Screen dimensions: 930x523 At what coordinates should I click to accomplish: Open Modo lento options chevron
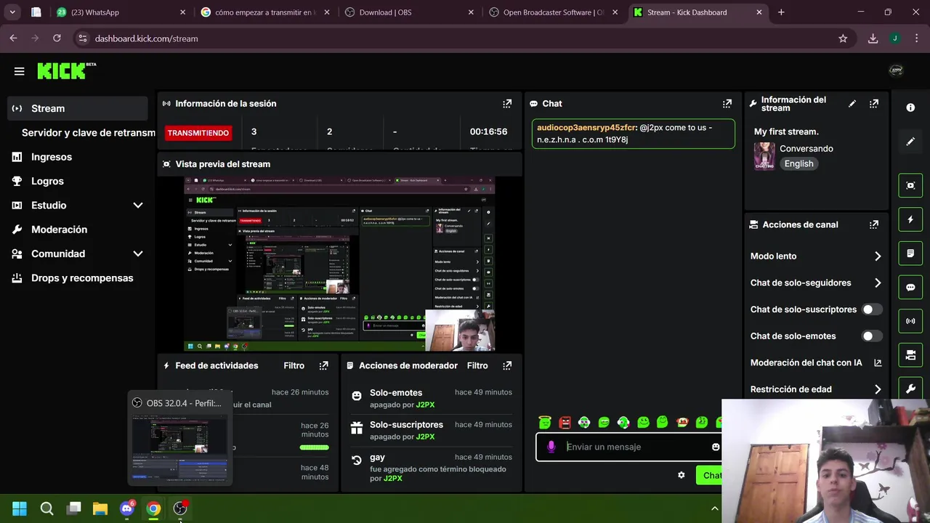point(878,256)
